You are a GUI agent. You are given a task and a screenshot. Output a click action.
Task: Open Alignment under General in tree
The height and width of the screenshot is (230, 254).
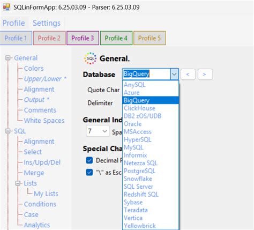click(39, 89)
